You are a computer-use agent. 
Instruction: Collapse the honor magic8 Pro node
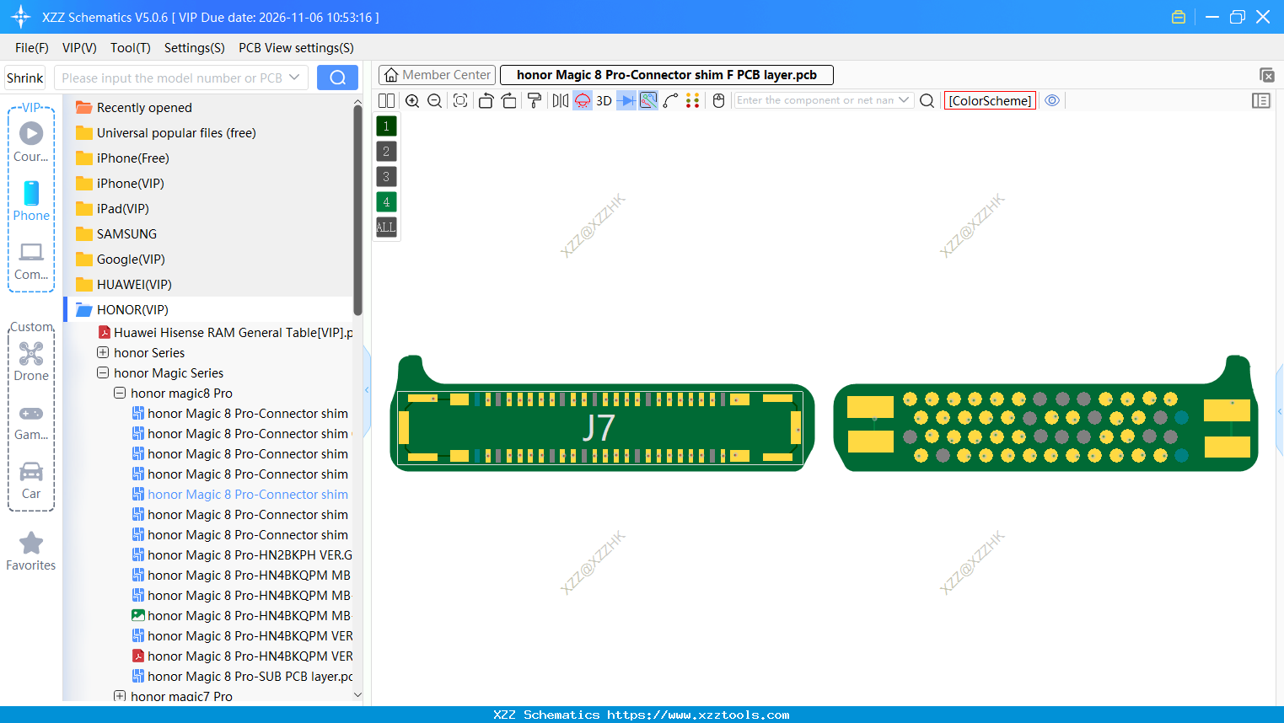click(120, 393)
